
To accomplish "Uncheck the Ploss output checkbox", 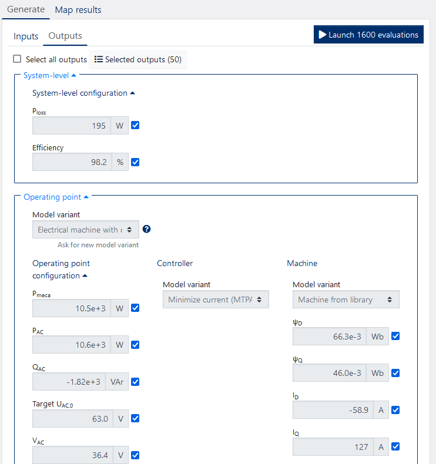I will coord(135,125).
